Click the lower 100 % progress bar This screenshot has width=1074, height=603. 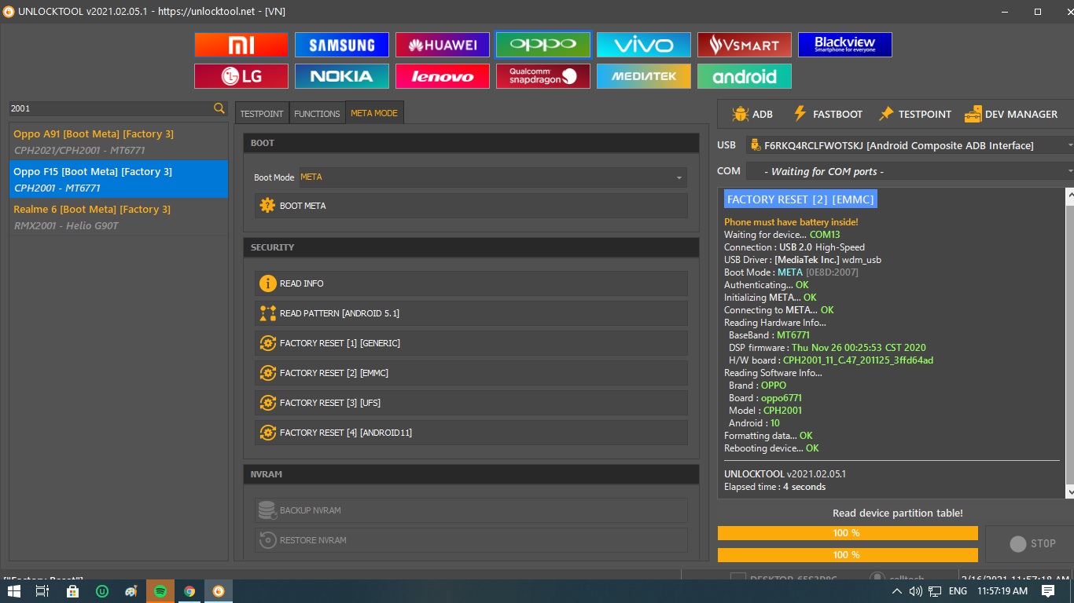point(848,555)
